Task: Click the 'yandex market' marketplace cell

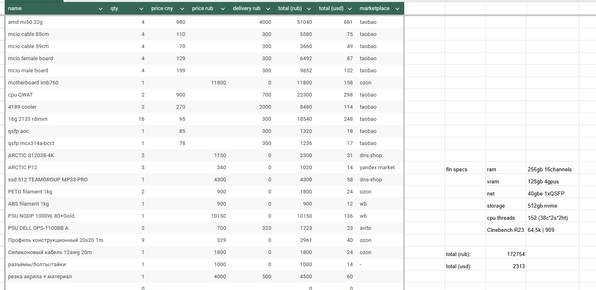Action: click(x=380, y=168)
